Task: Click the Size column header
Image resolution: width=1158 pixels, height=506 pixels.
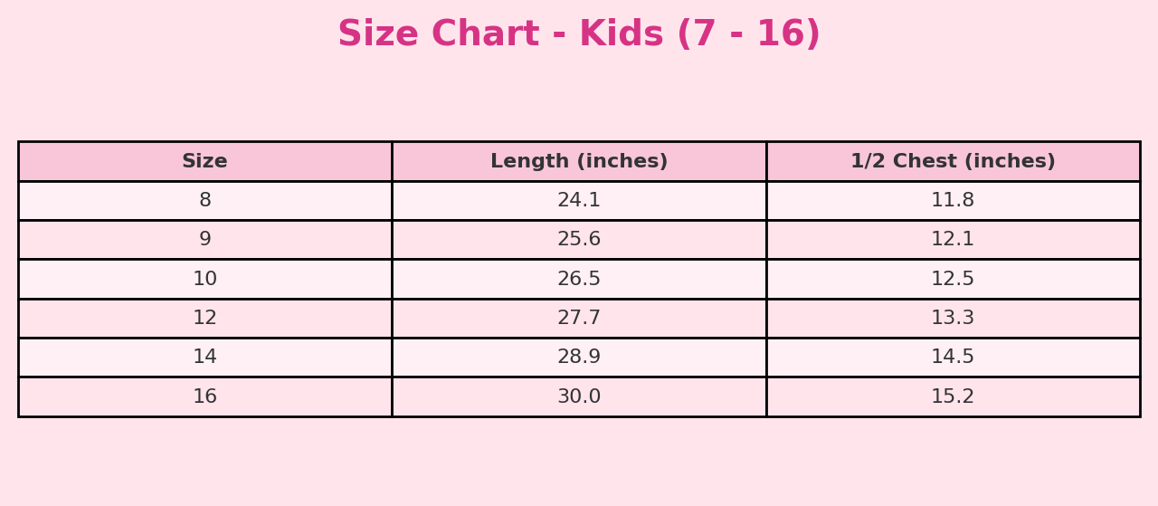Action: [x=204, y=162]
